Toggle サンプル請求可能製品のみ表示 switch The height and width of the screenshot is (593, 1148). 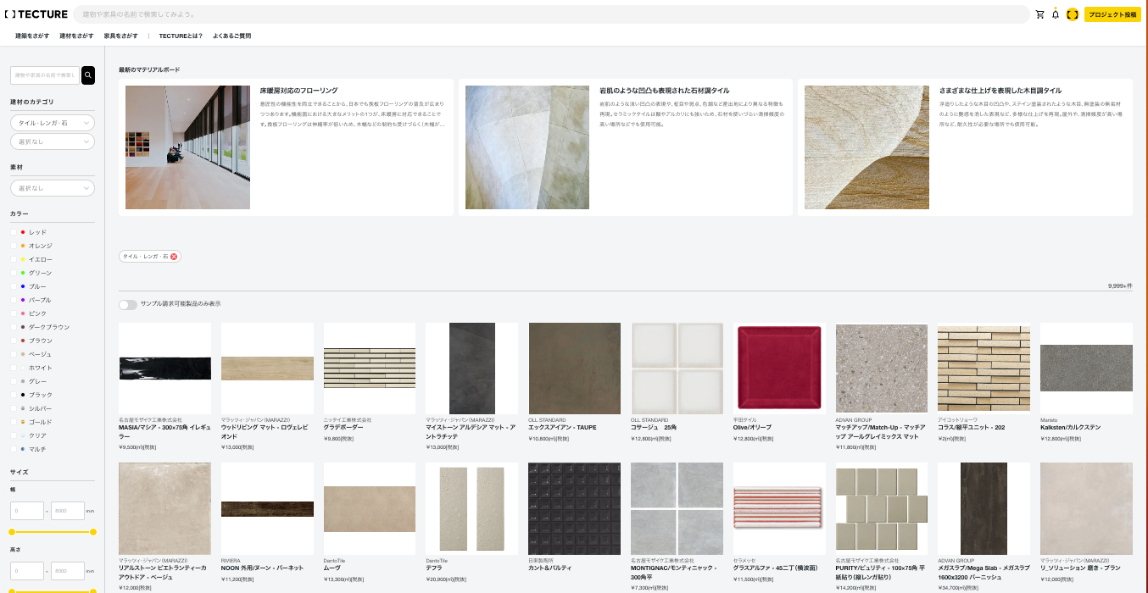click(128, 304)
